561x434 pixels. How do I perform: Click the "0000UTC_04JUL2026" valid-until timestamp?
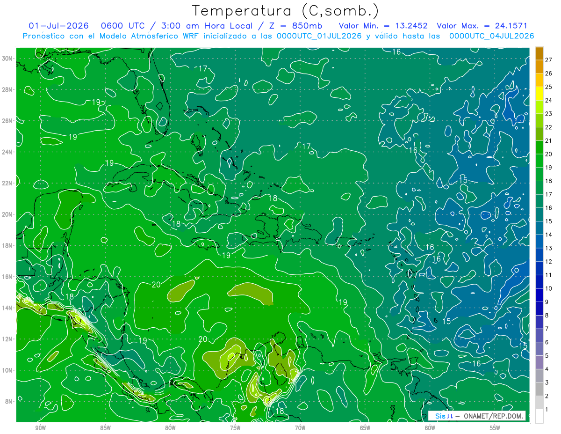click(492, 36)
